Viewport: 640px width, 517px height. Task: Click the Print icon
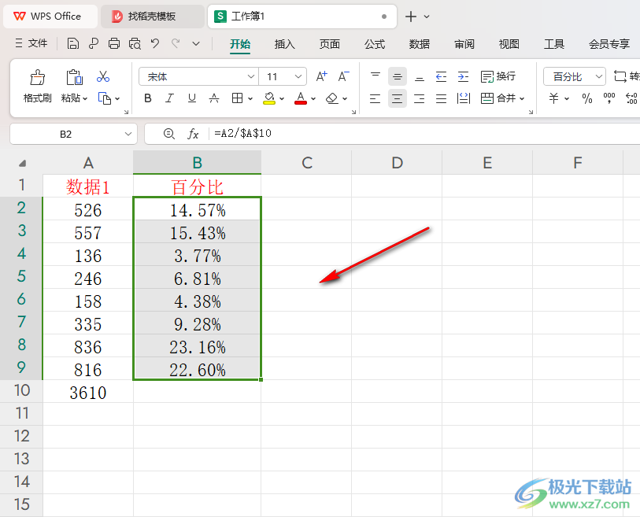pos(114,43)
